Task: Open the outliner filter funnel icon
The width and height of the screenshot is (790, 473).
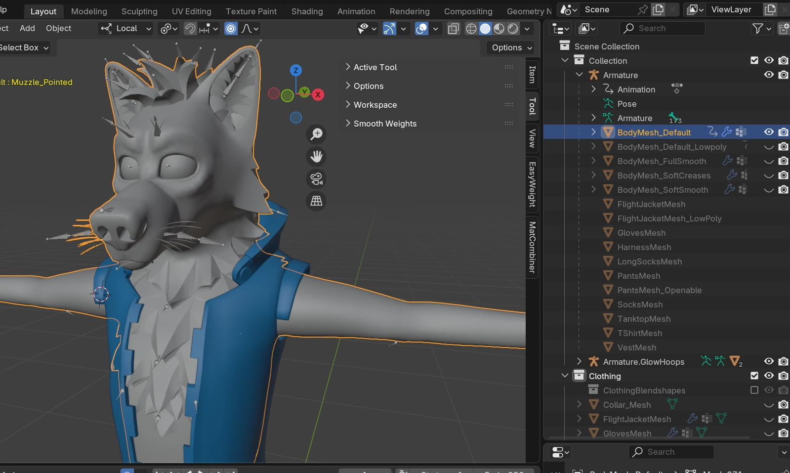Action: 757,29
